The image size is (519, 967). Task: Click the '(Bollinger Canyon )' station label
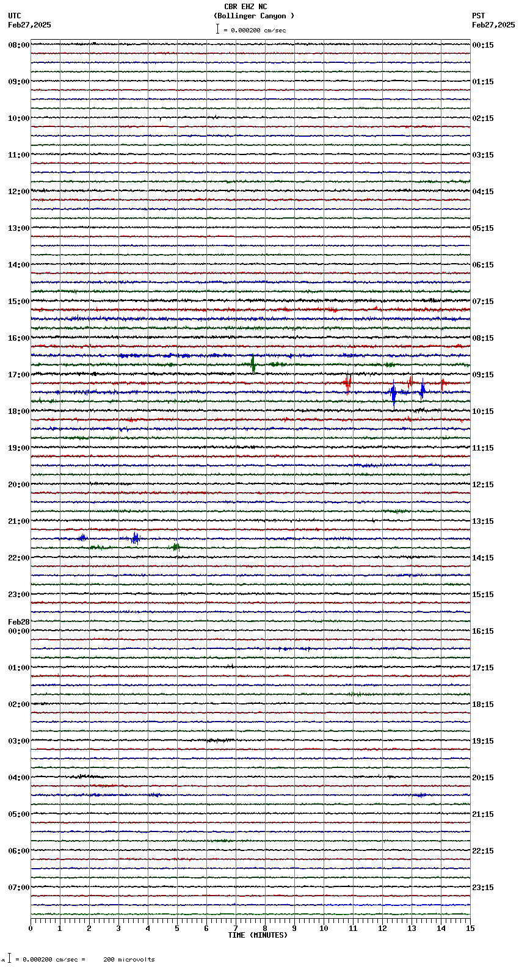[254, 16]
